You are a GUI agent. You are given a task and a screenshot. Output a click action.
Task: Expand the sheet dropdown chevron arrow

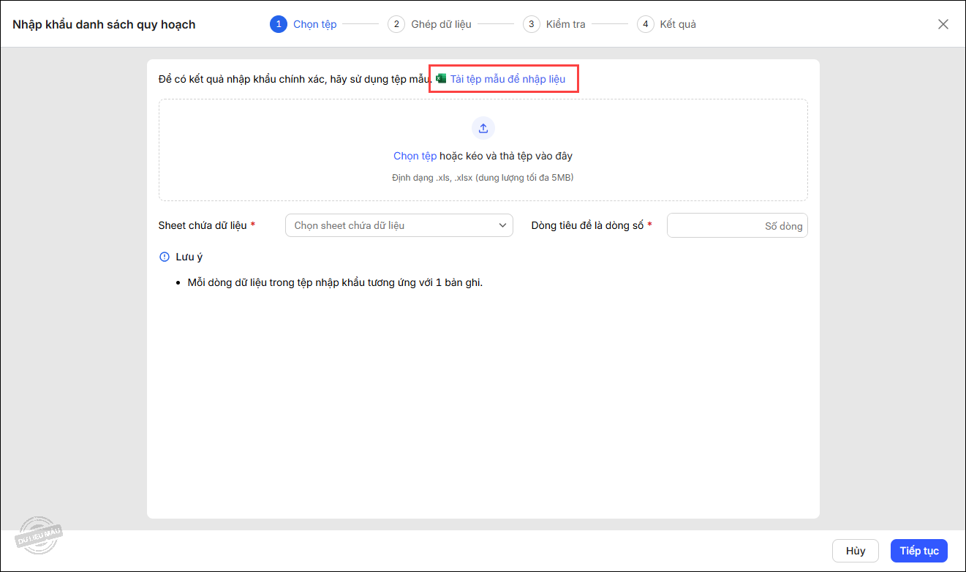click(x=502, y=225)
